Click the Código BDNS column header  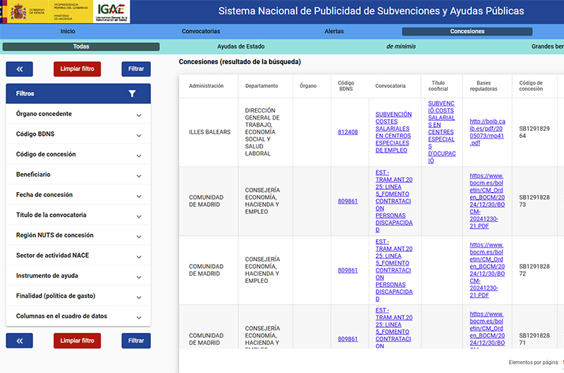click(x=346, y=86)
